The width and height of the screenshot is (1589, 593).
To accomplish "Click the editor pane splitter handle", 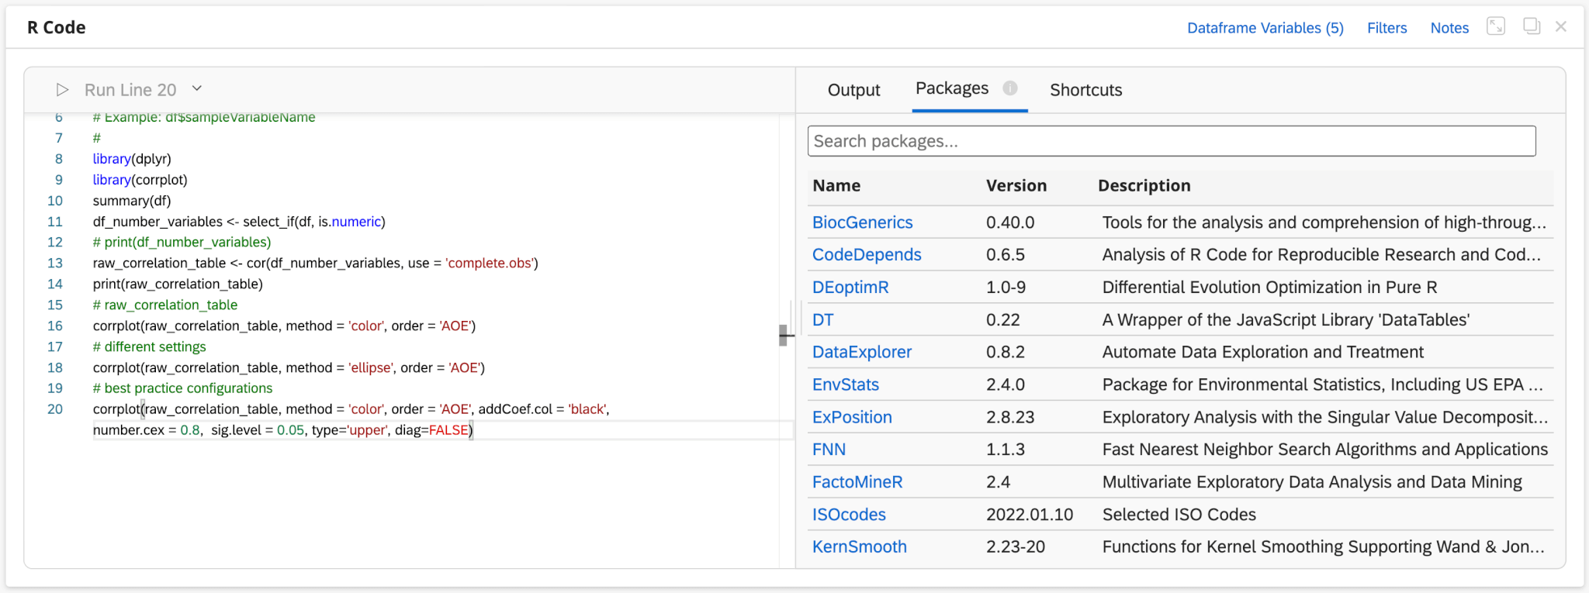I will [785, 335].
